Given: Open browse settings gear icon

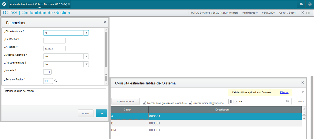Looking at the screenshot, I should (303, 92).
